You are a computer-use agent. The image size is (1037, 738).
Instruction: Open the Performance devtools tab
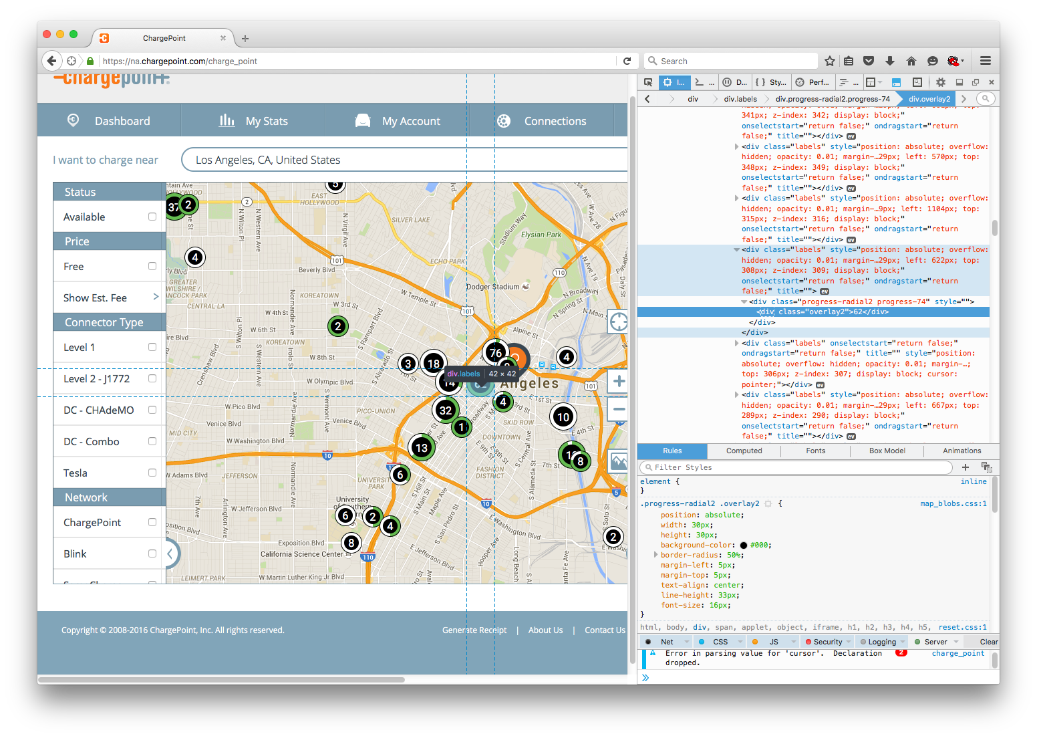point(812,82)
